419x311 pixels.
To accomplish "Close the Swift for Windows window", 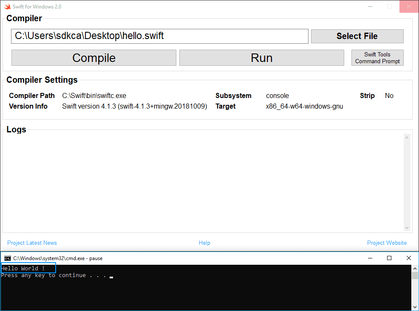I will pyautogui.click(x=409, y=7).
